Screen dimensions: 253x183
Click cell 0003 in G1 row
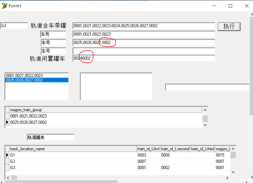coord(148,155)
